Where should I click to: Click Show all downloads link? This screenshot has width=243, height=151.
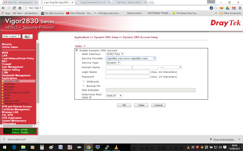[x=224, y=139]
